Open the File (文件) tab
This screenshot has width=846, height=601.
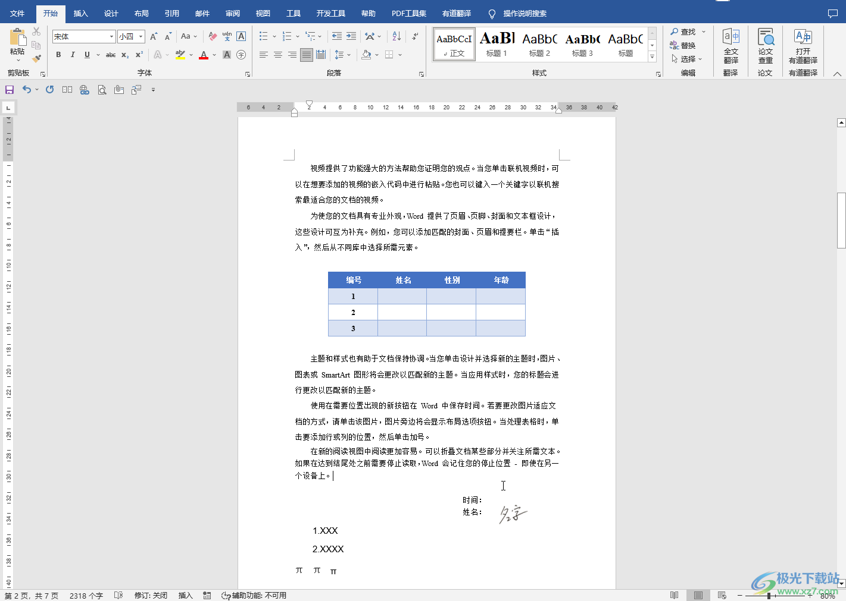[x=17, y=13]
